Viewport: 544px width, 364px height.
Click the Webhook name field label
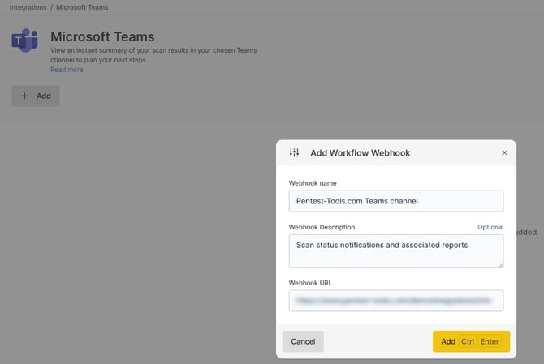coord(313,183)
